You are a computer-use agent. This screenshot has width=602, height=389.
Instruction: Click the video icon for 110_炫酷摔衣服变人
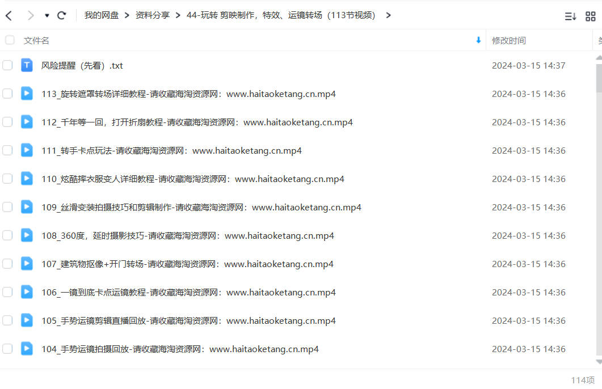point(27,179)
